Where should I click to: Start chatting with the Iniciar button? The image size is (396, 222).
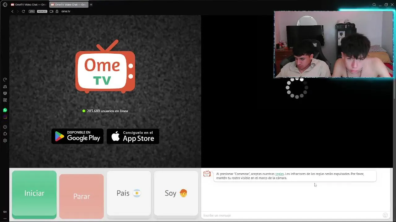[x=34, y=195]
